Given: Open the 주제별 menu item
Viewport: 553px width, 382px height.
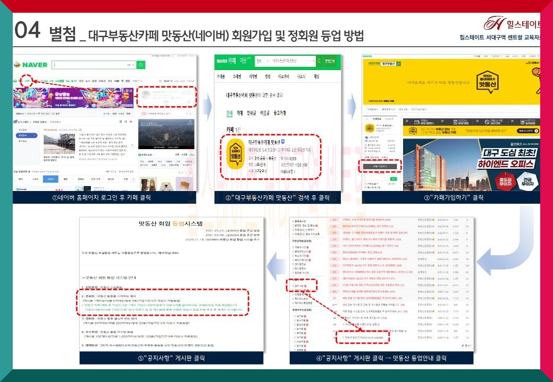Looking at the screenshot, I should [x=237, y=76].
